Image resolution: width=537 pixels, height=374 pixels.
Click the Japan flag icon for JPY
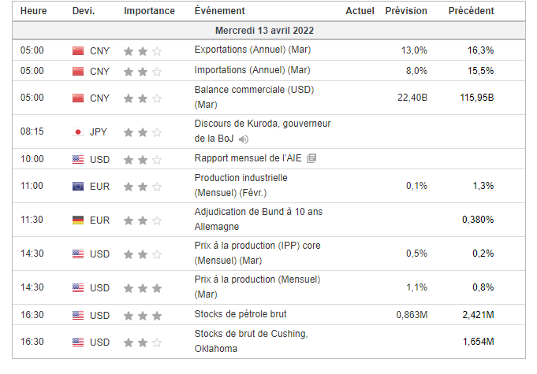click(77, 132)
